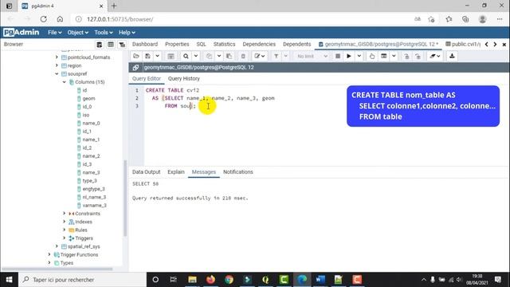This screenshot has height=287, width=510.
Task: Click the Filtered Rows icon in Browser header
Action: [x=122, y=45]
